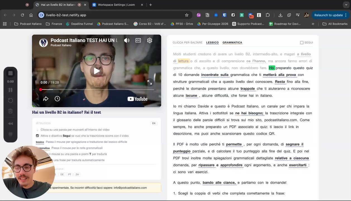Grab the Loom control panel dots handle
Image resolution: width=351 pixels, height=201 pixels.
coord(10,134)
